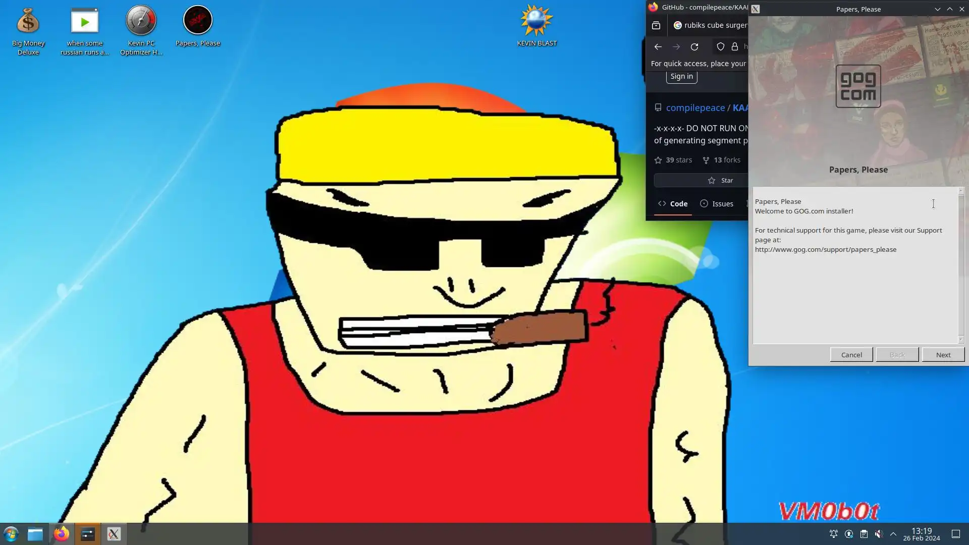Switch to the Issues tab

point(716,204)
